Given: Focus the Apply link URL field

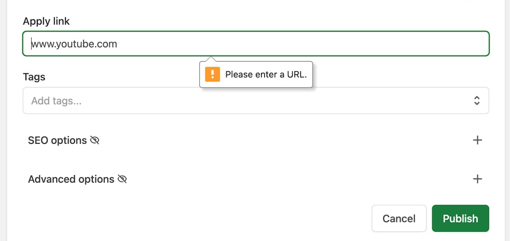Looking at the screenshot, I should [255, 44].
